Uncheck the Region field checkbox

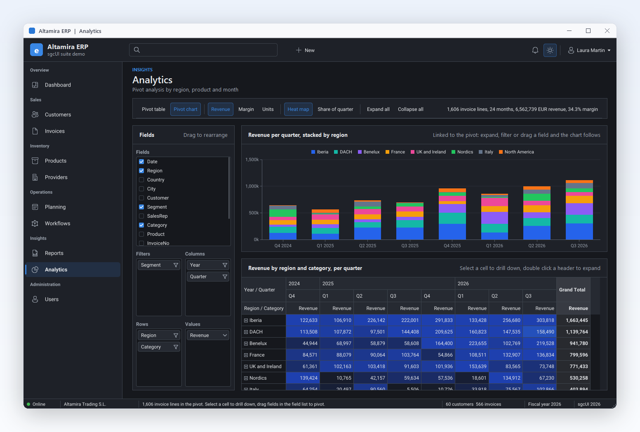[141, 171]
